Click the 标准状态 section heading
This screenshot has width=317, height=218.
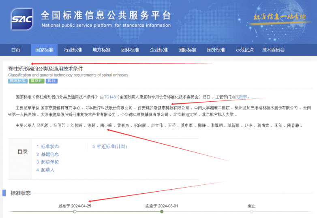point(21,193)
